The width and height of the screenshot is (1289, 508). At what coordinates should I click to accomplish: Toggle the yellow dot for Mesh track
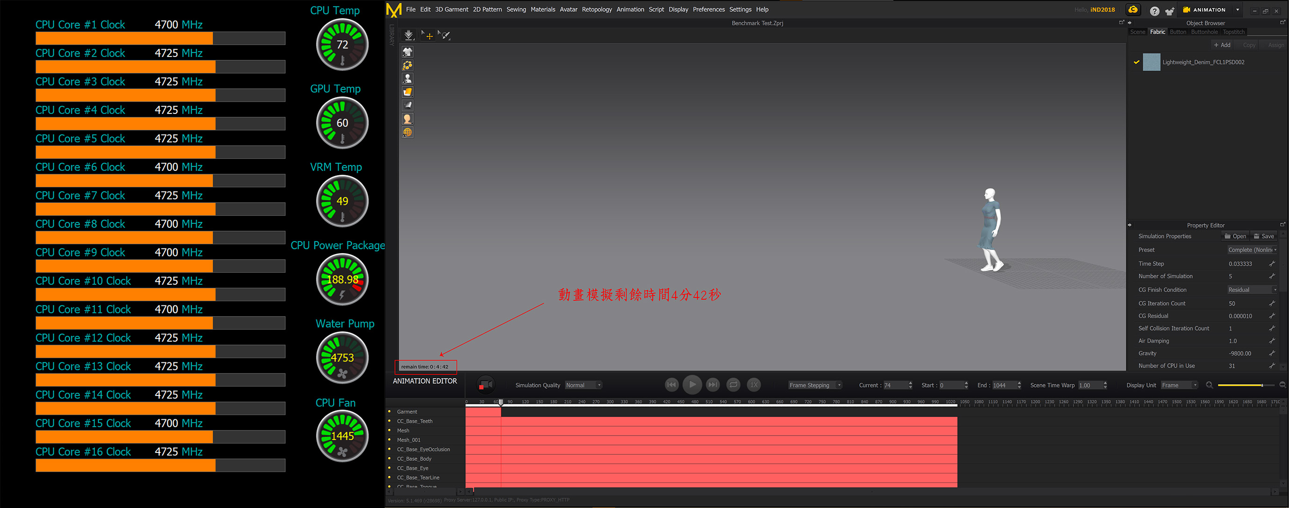pos(389,430)
